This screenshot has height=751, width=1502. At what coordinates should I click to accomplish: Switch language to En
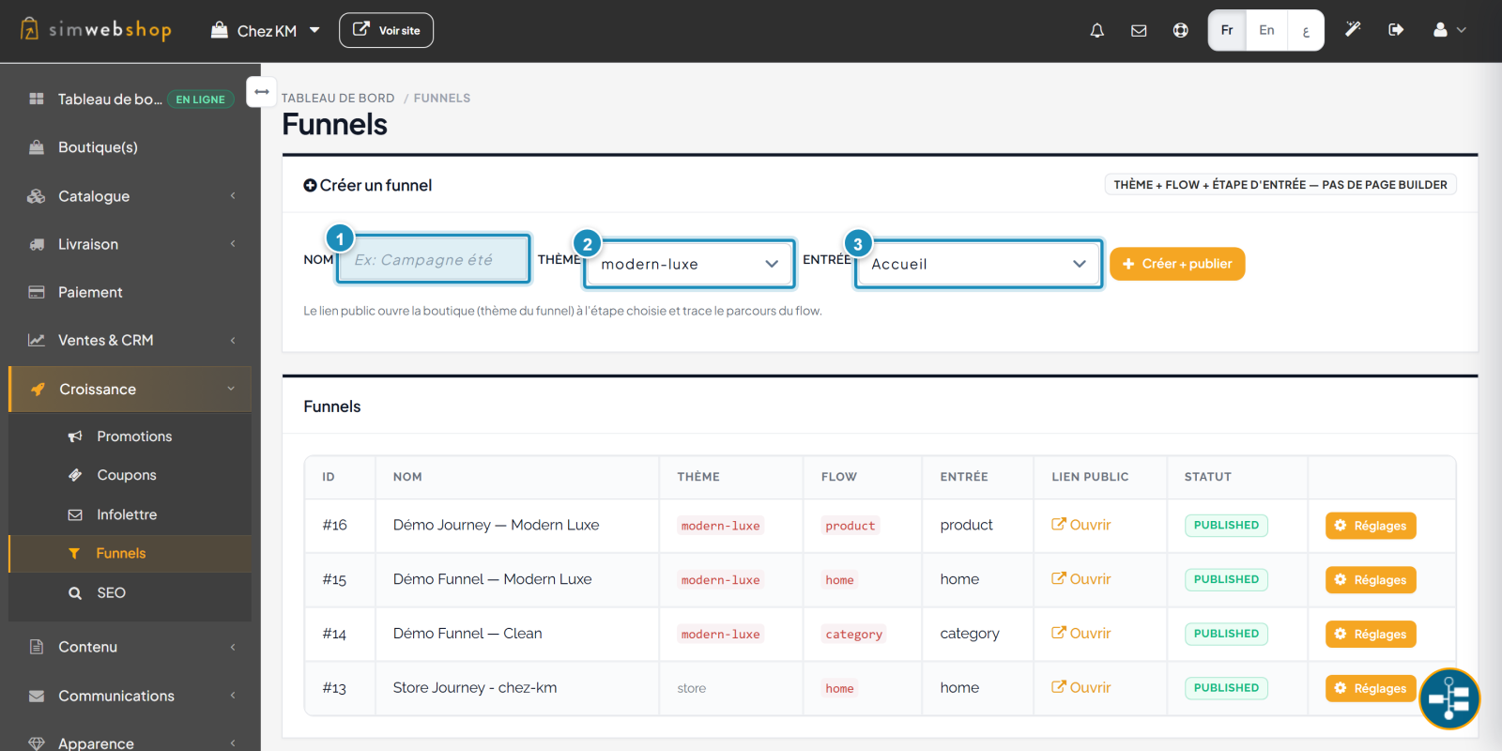[1266, 30]
